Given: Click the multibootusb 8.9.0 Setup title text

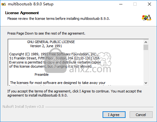Looking at the screenshot, I should click(31, 4).
